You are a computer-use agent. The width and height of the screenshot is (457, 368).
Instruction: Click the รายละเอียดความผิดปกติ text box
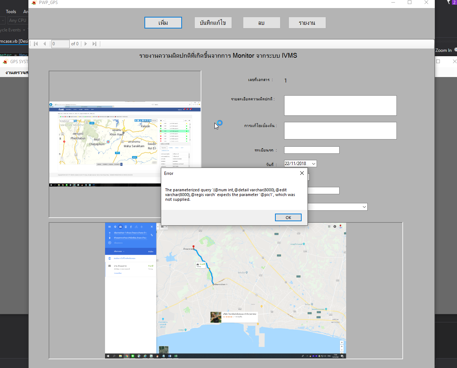click(x=340, y=106)
